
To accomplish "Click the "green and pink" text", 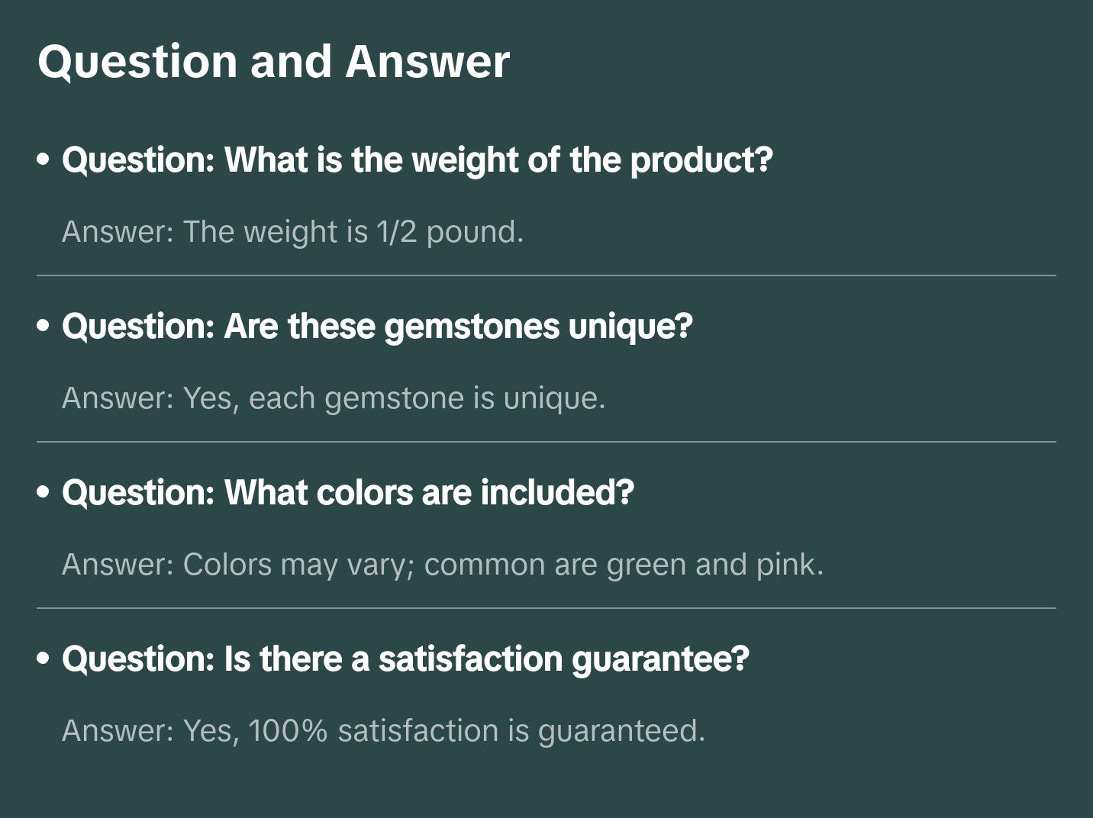I will pyautogui.click(x=714, y=565).
